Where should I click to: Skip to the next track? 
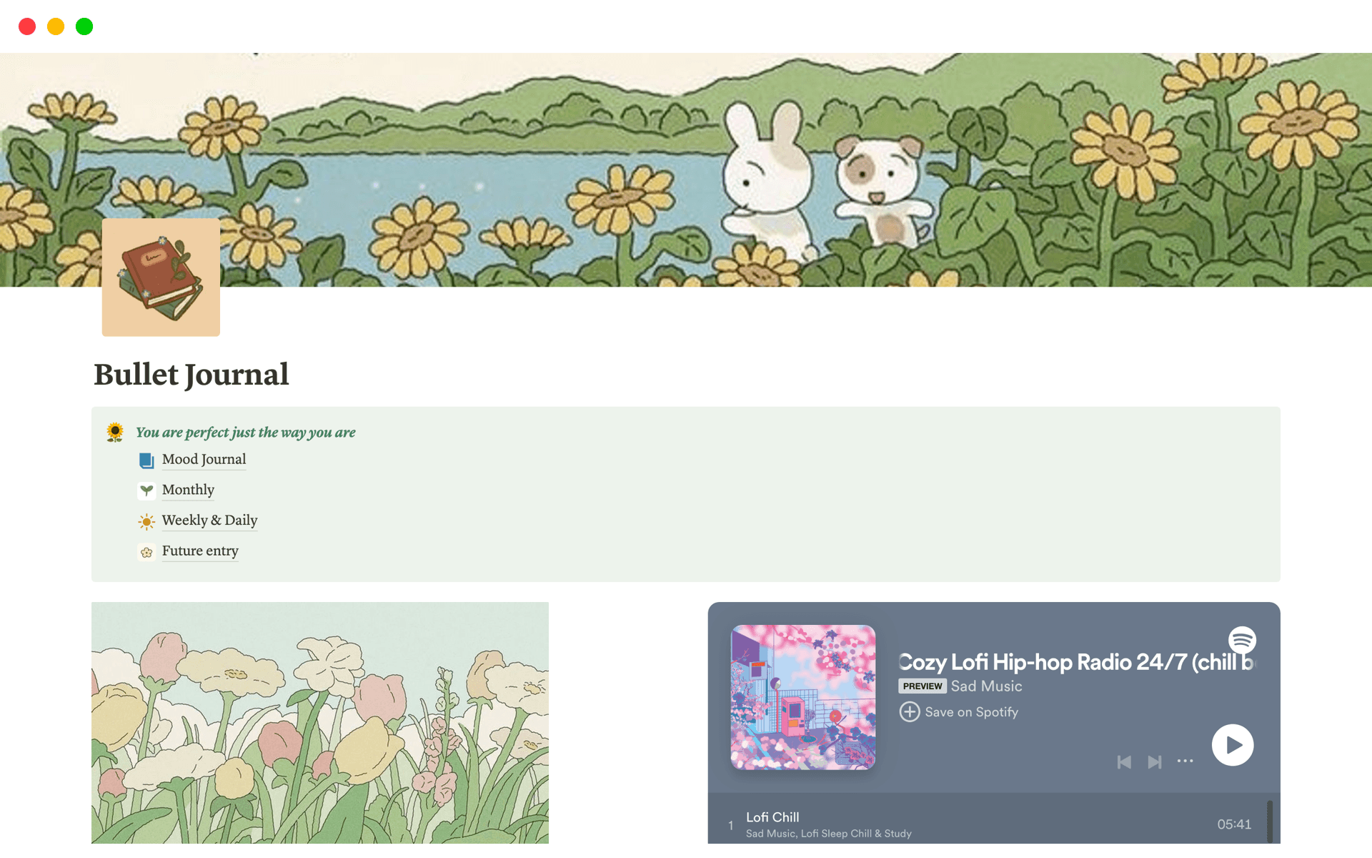click(1154, 762)
